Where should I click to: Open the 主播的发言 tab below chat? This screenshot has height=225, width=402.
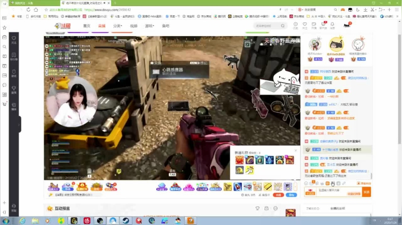click(x=337, y=208)
